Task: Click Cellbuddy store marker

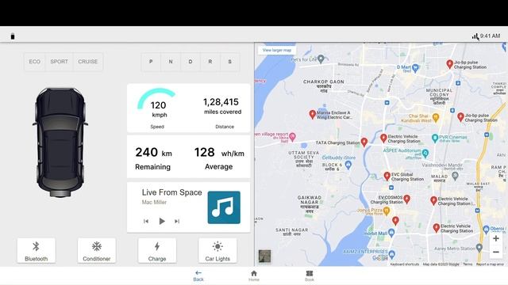Action: (348, 165)
